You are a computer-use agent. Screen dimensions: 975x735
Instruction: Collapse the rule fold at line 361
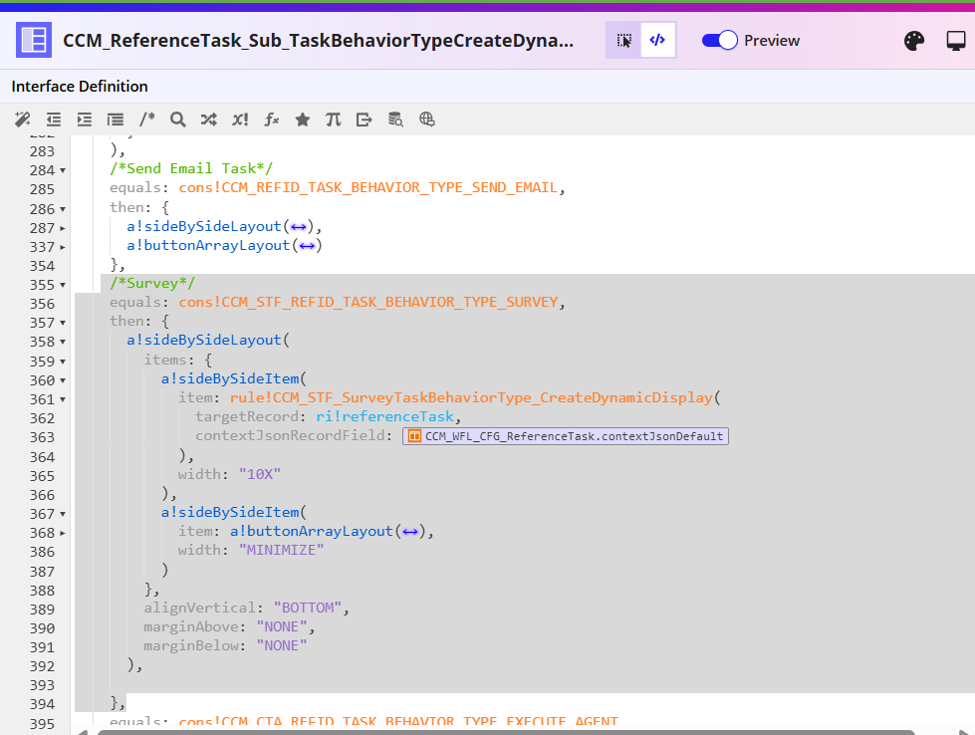click(x=63, y=399)
